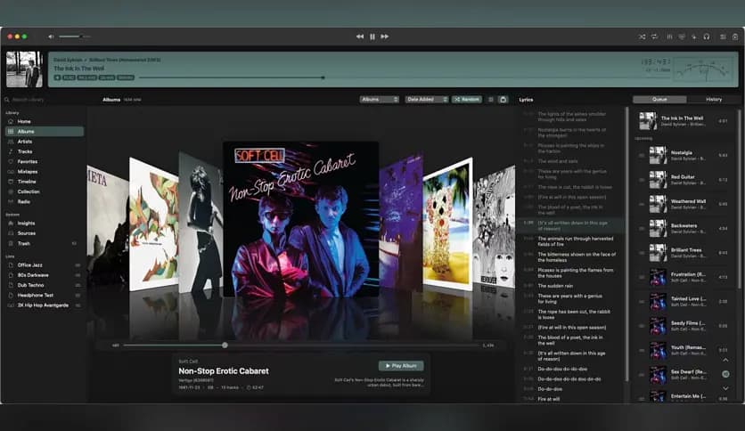Click the previous track rewind button
The image size is (745, 431).
coord(360,37)
